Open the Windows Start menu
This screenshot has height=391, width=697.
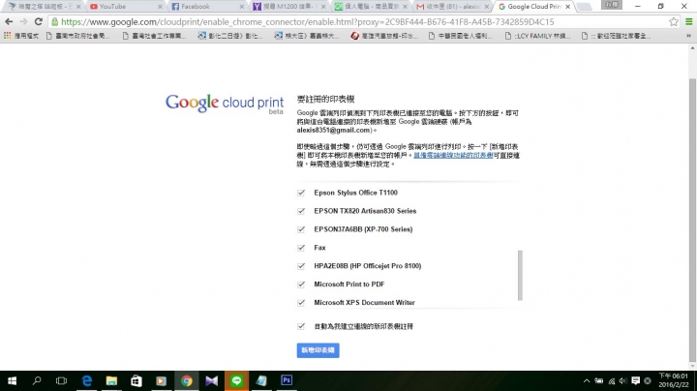click(x=12, y=380)
